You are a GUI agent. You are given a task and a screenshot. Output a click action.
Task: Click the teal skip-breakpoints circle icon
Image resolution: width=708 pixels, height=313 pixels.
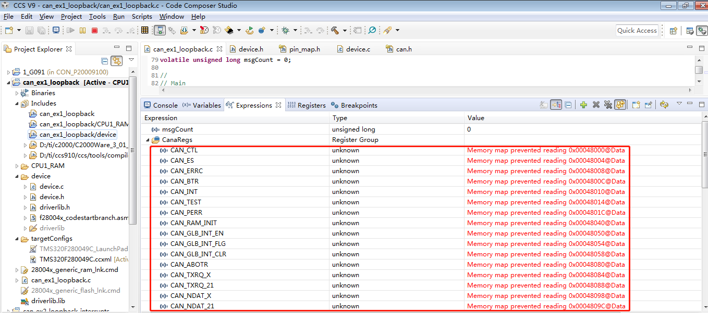[x=372, y=30]
